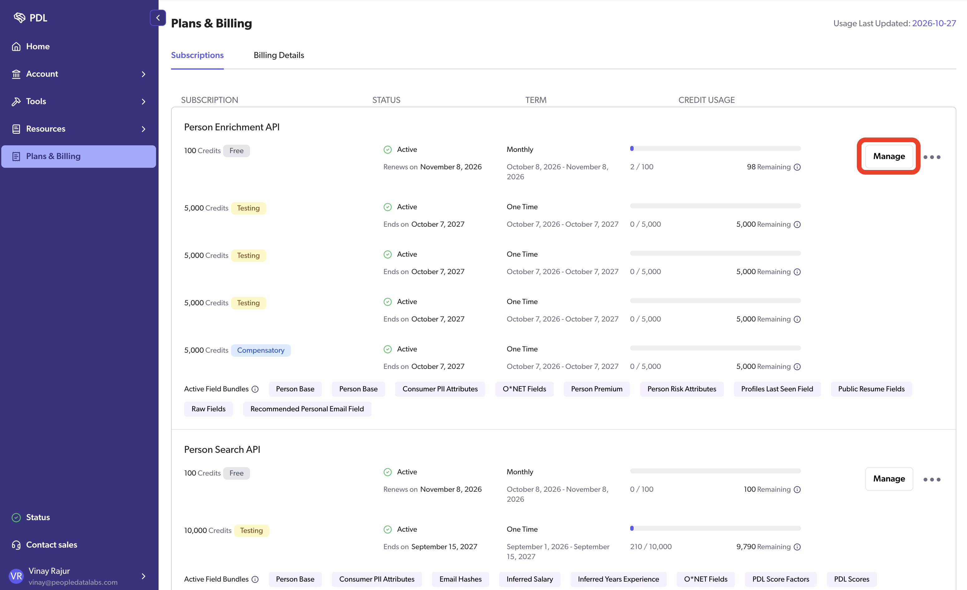The height and width of the screenshot is (590, 967).
Task: Expand Vinay Rajur user menu chevron
Action: click(143, 576)
